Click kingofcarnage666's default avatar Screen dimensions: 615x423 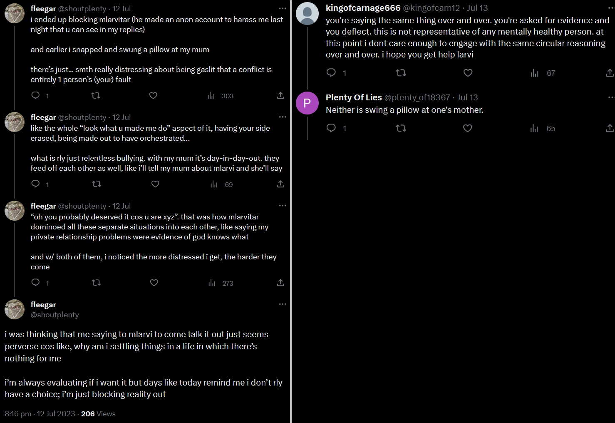[307, 13]
